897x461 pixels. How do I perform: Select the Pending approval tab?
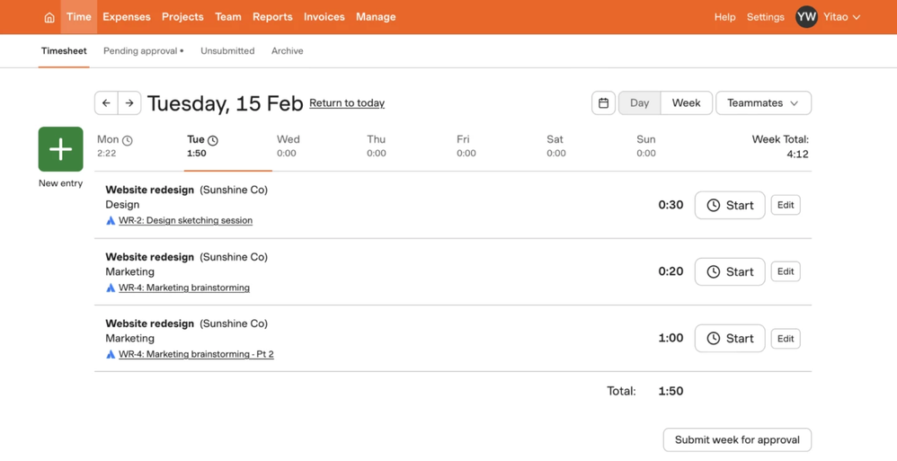[x=144, y=51]
